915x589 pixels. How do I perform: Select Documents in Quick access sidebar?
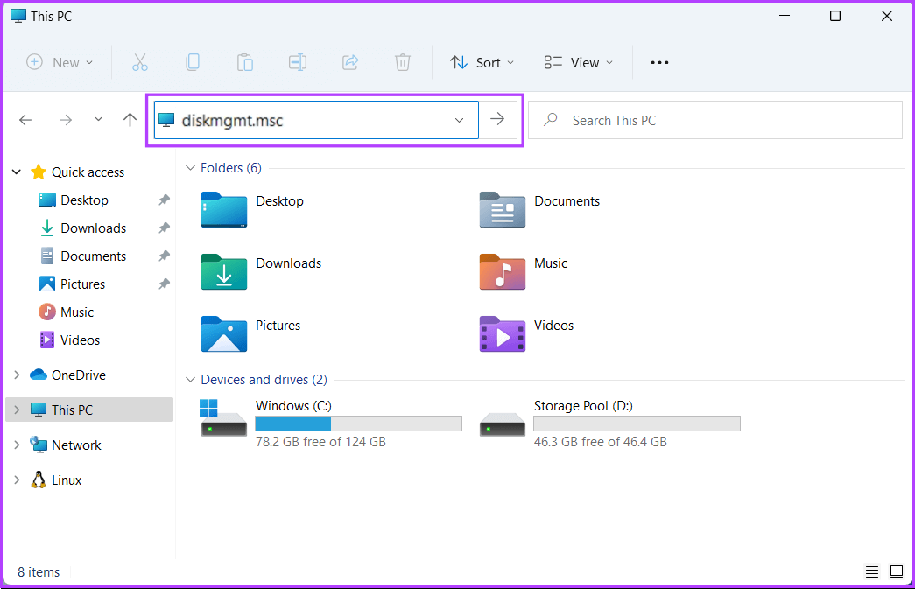tap(94, 256)
